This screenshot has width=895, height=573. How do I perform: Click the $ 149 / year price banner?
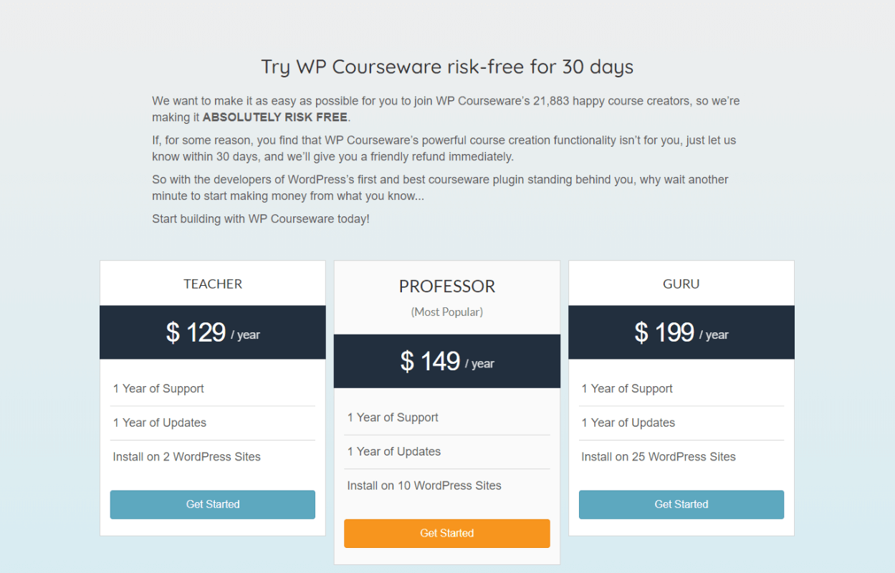point(447,361)
